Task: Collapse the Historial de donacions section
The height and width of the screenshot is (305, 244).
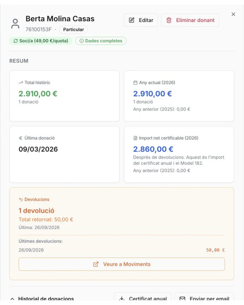Action: [x=12, y=299]
